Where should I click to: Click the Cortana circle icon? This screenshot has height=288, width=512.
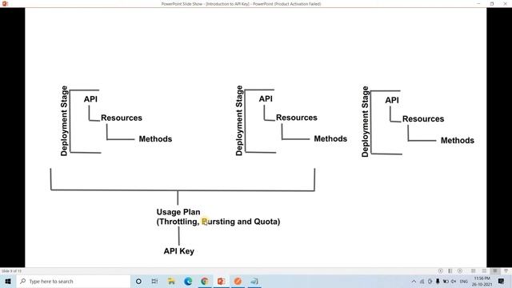tap(138, 281)
